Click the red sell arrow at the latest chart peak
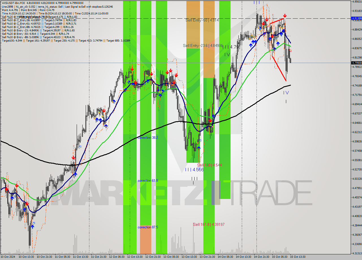Screen dimensions: 362x260 point(285,16)
